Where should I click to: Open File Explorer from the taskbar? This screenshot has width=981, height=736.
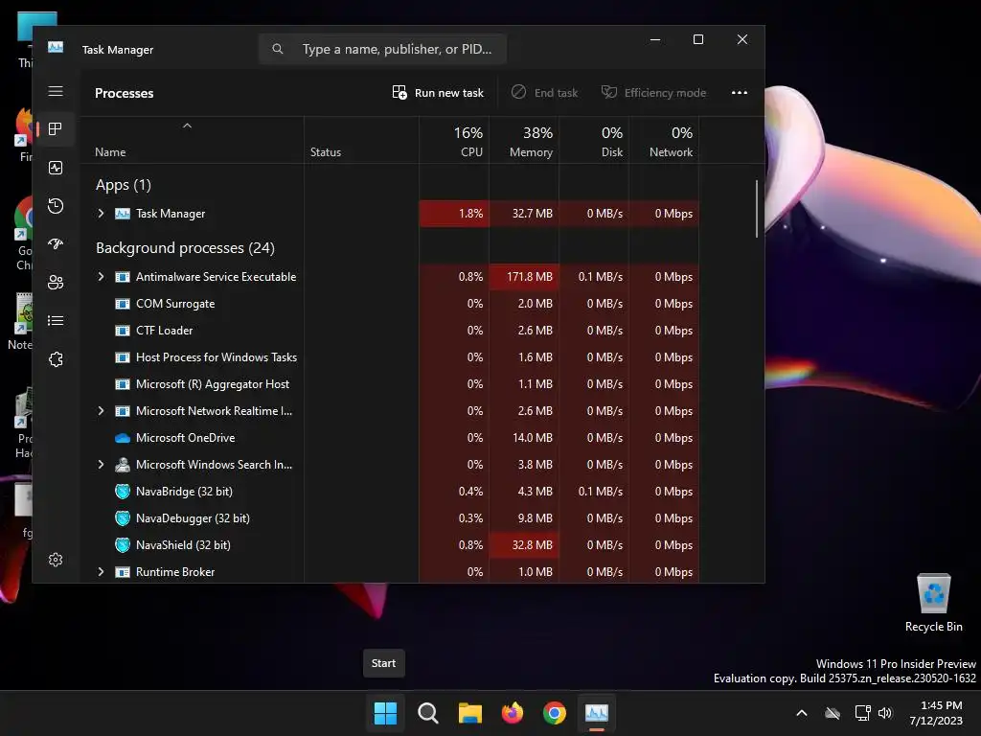click(469, 713)
